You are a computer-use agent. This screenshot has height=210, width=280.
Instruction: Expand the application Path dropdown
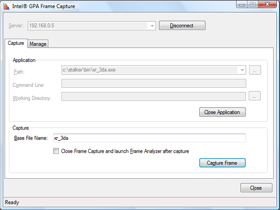[x=242, y=70]
